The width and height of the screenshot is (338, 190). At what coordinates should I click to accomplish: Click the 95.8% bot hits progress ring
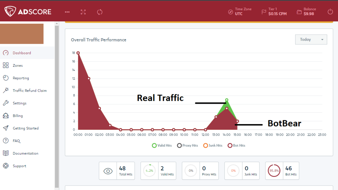click(274, 171)
